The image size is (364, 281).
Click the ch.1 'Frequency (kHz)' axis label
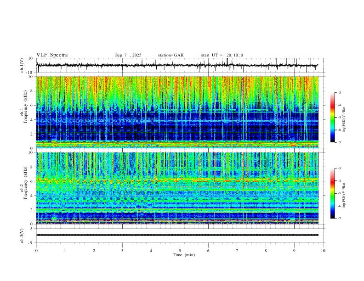(25, 107)
